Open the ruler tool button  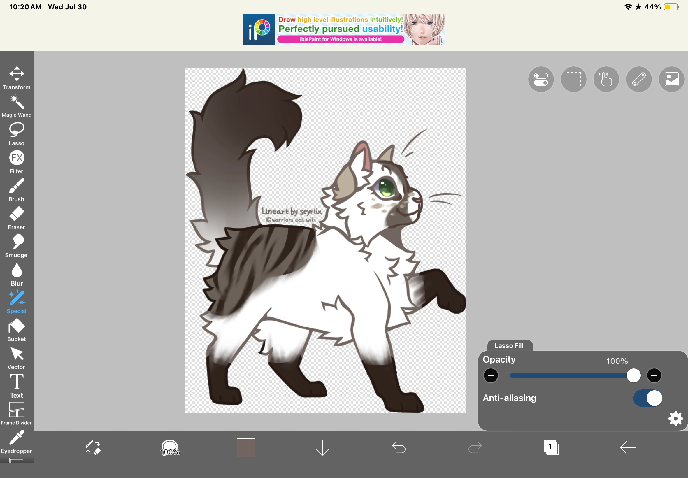(x=638, y=79)
